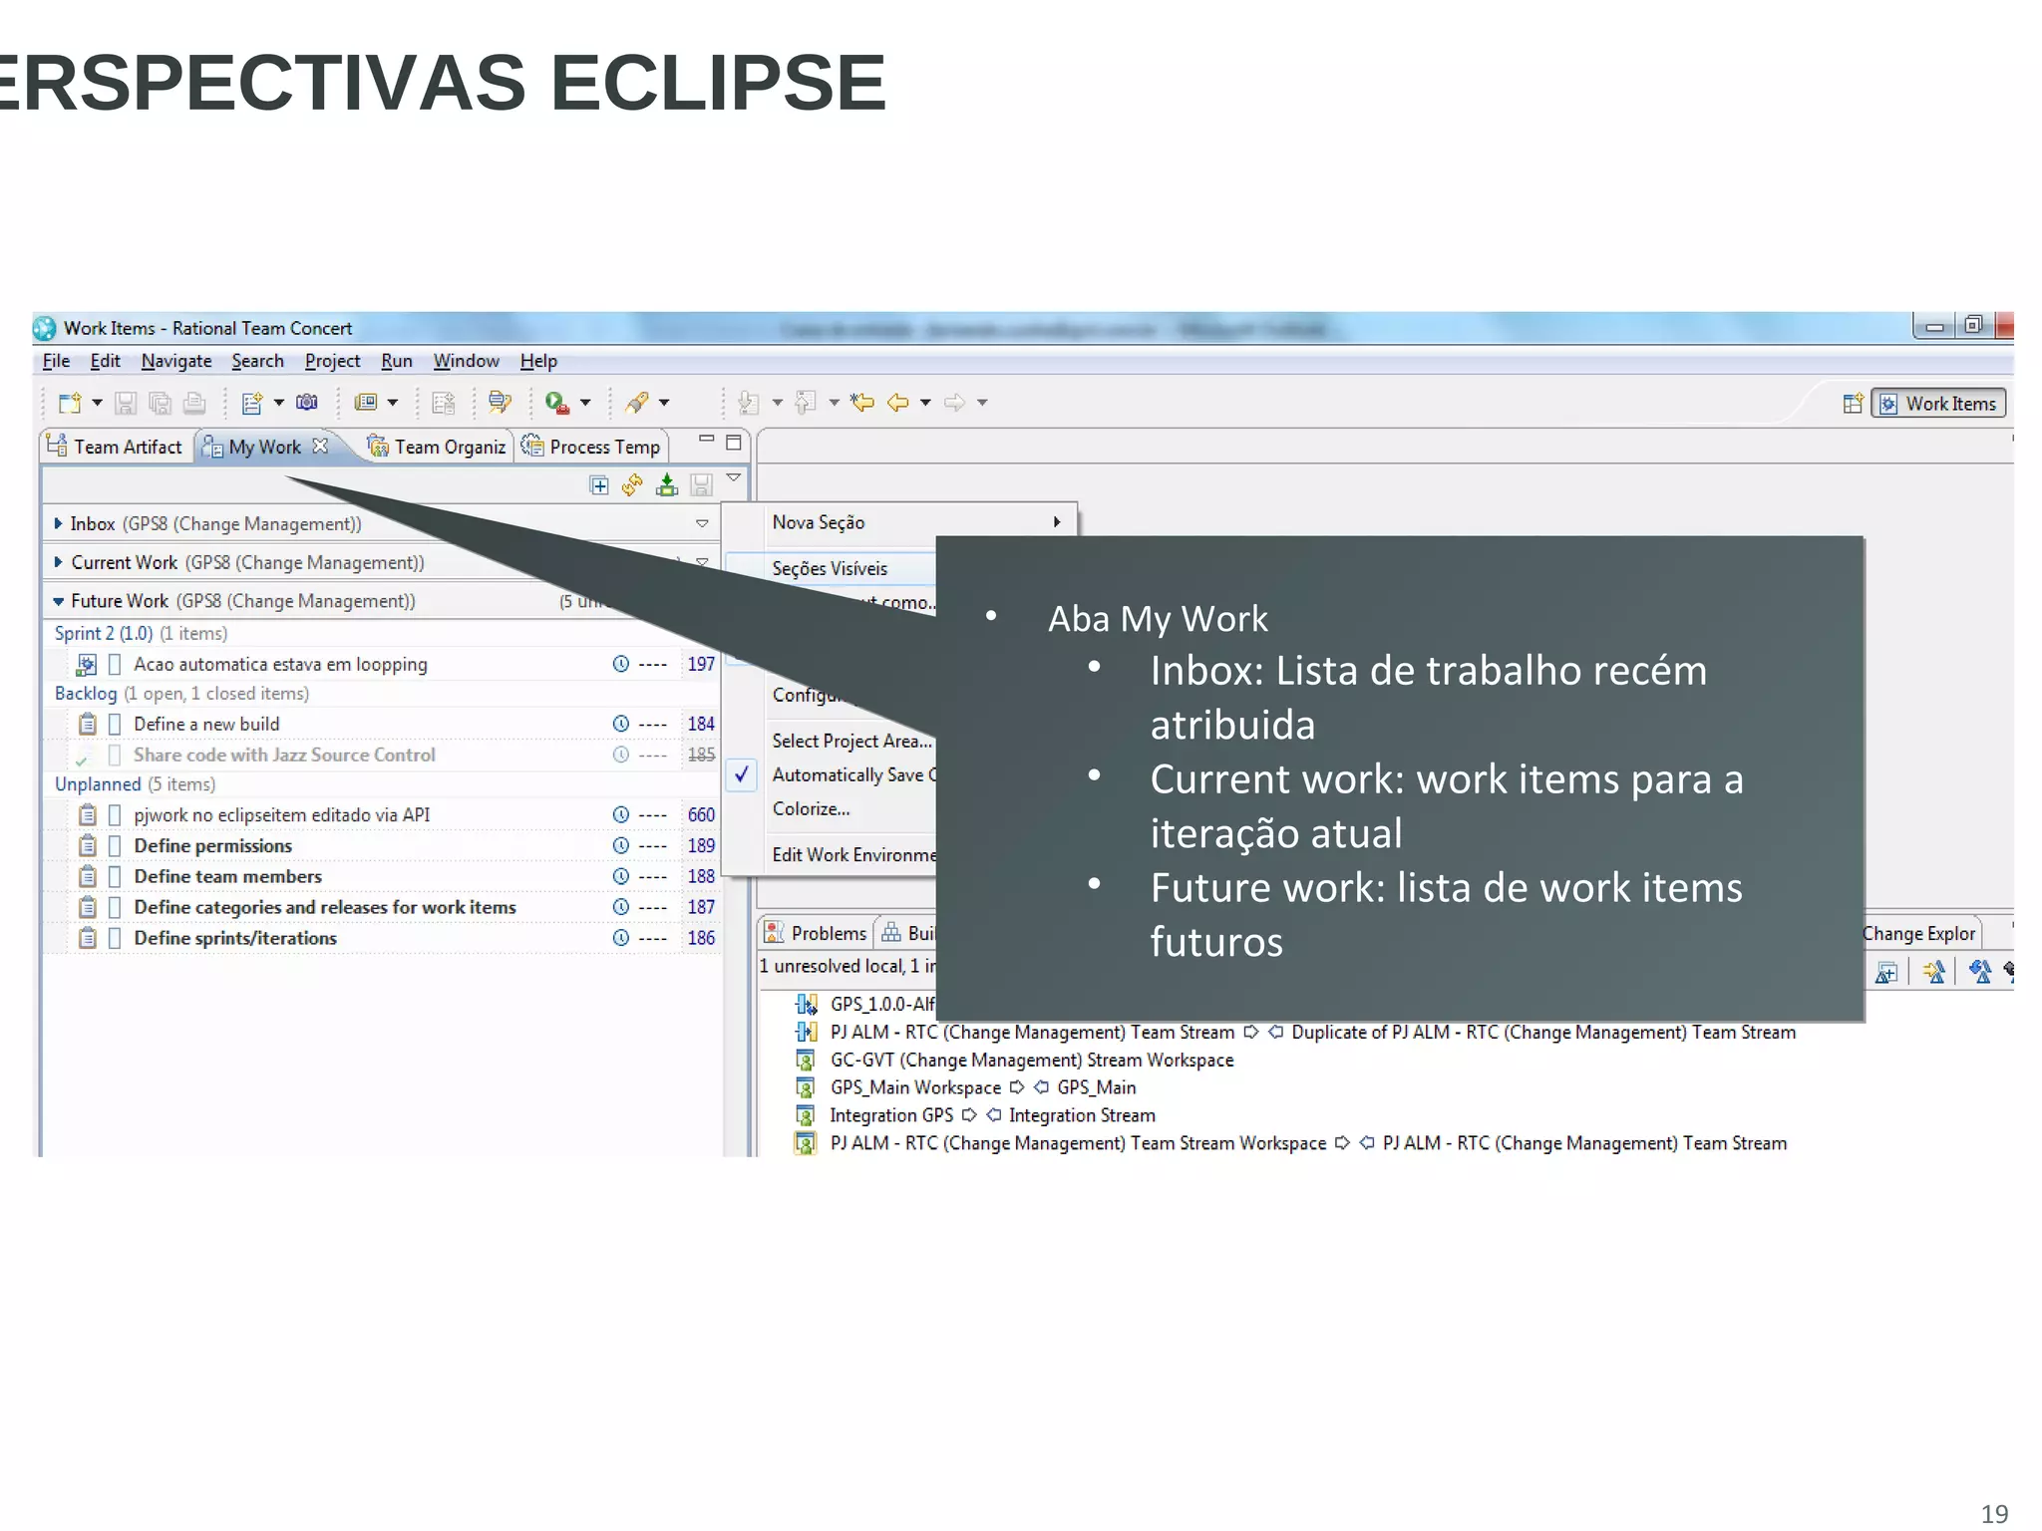Click the green download arrow icon in My Work
2042x1531 pixels.
click(667, 485)
